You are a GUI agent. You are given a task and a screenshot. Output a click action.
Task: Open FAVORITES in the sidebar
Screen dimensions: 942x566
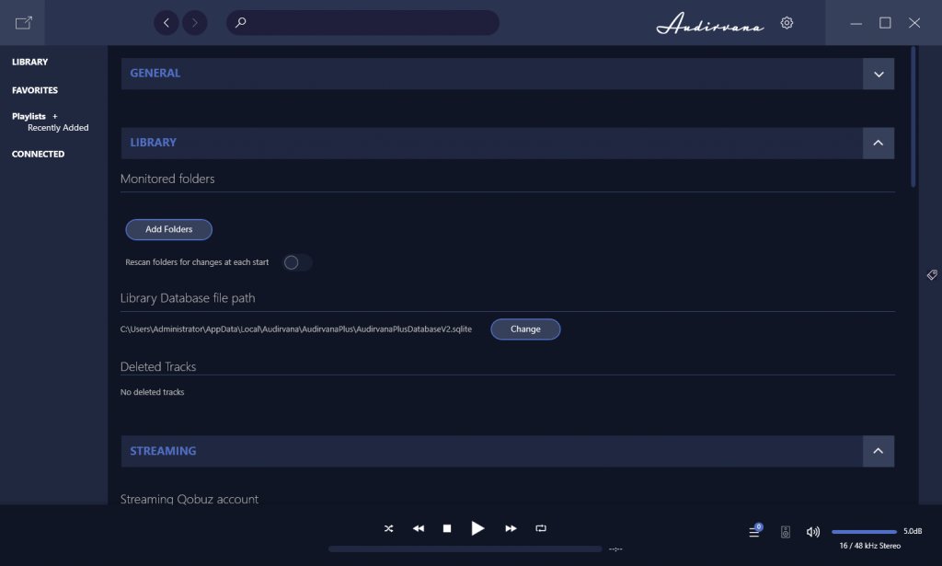pyautogui.click(x=35, y=90)
